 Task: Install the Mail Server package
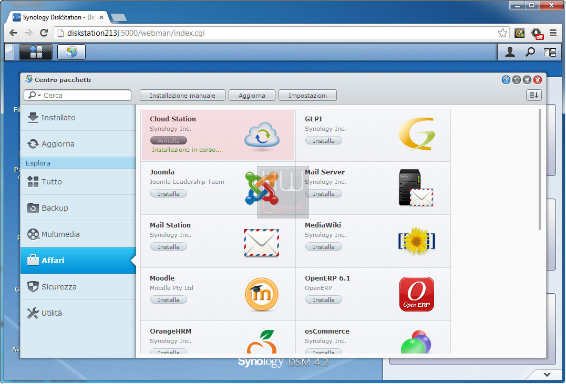point(323,193)
